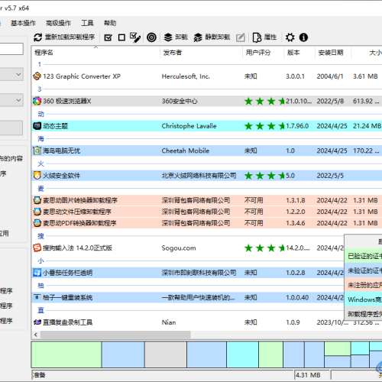Click the star rating of 360 极速浏览器X

(264, 101)
